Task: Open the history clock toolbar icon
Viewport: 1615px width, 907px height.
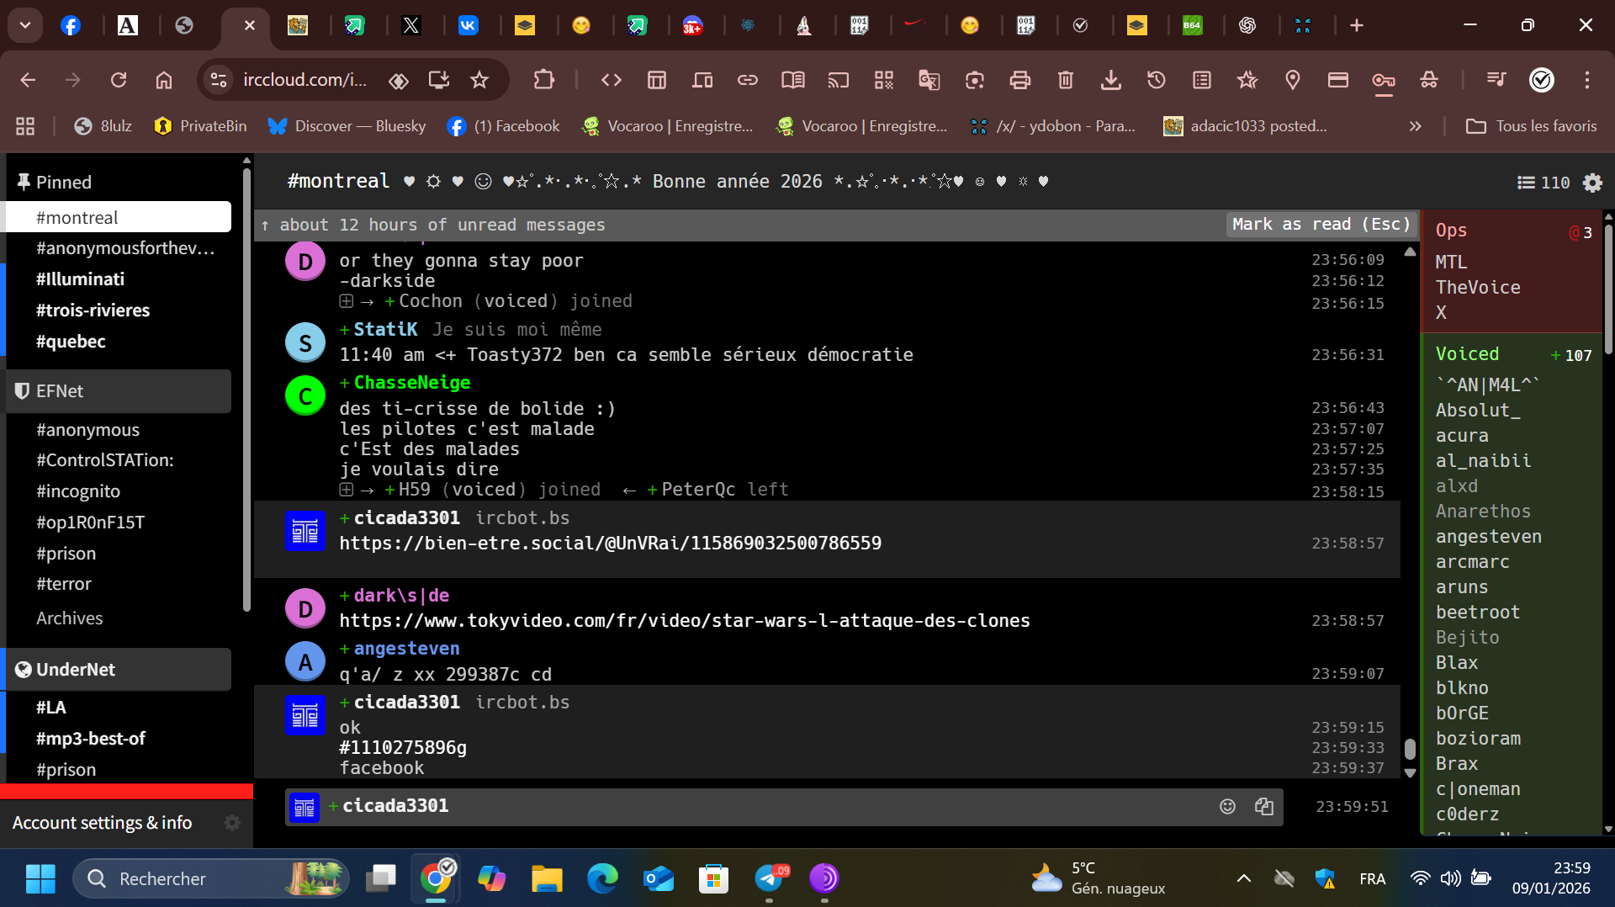Action: [x=1157, y=80]
